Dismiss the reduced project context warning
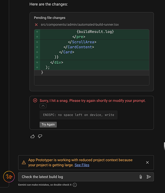 147,162
